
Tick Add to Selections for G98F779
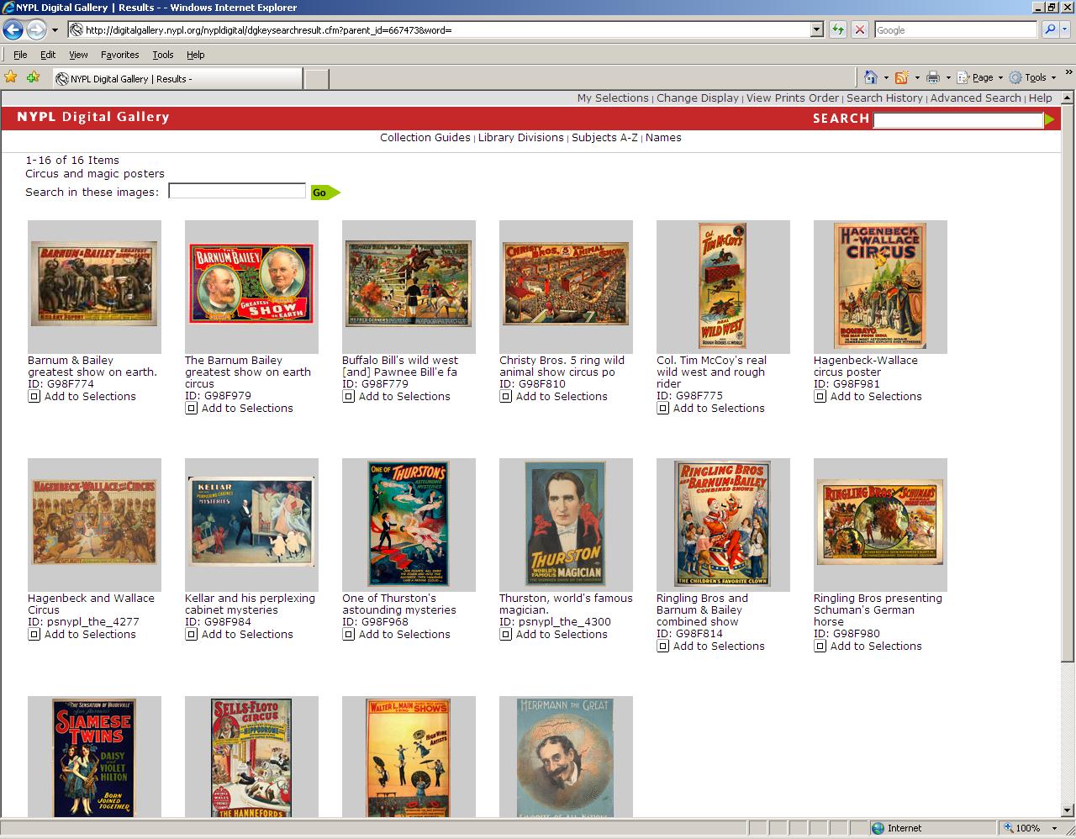pyautogui.click(x=349, y=397)
